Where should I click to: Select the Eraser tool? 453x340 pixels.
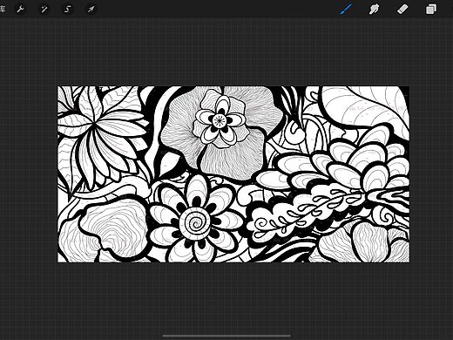coord(402,9)
